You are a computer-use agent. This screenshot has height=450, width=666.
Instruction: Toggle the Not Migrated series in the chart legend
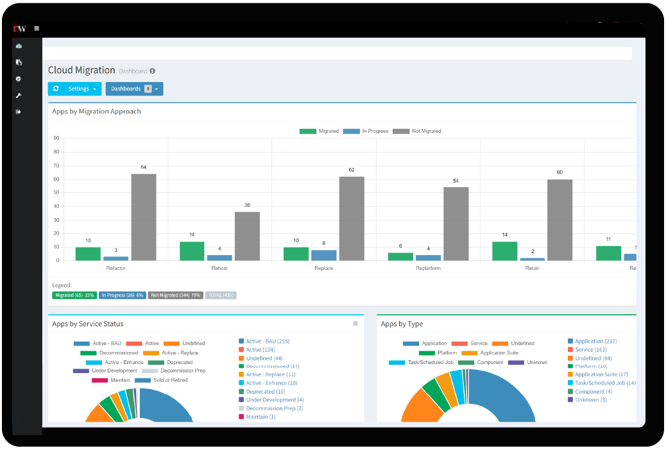tap(416, 131)
